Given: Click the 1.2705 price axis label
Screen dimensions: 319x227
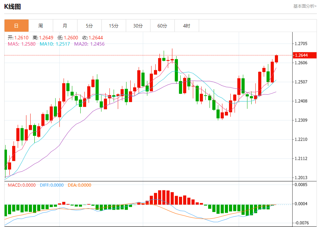Looking at the screenshot, I should tap(301, 44).
